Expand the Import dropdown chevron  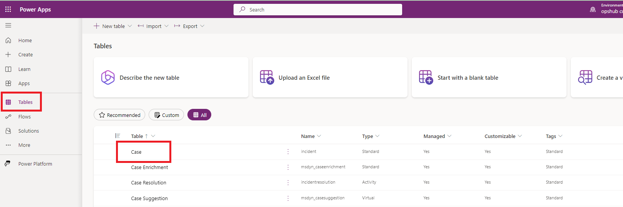click(166, 26)
